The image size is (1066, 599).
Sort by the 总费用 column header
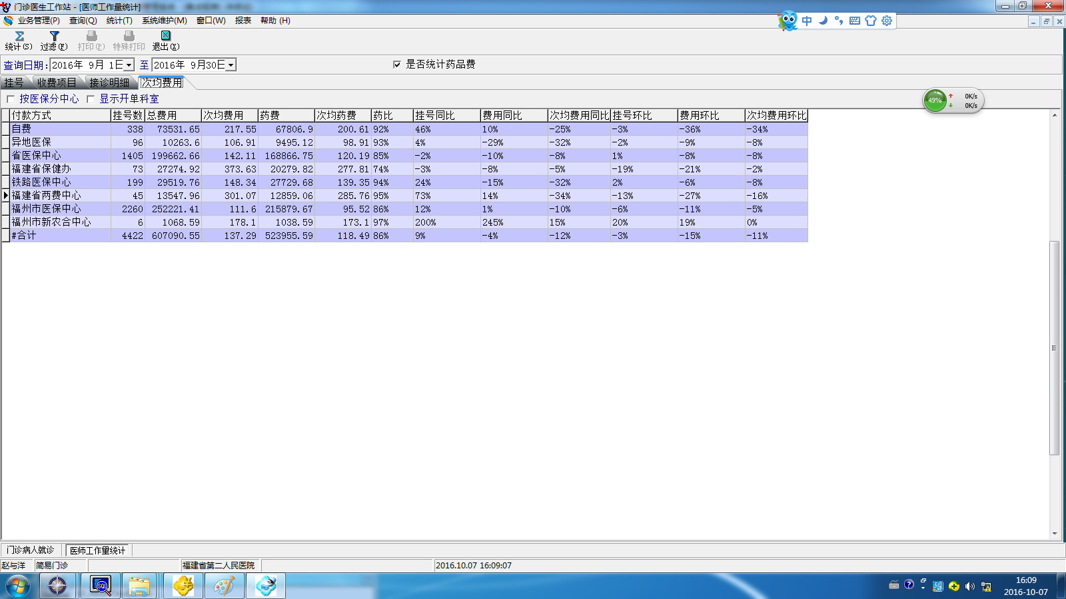(173, 116)
